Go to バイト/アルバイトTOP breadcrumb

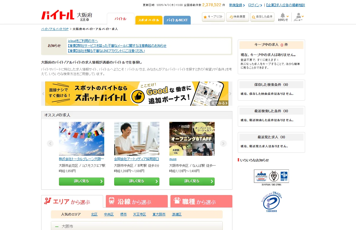(55, 29)
